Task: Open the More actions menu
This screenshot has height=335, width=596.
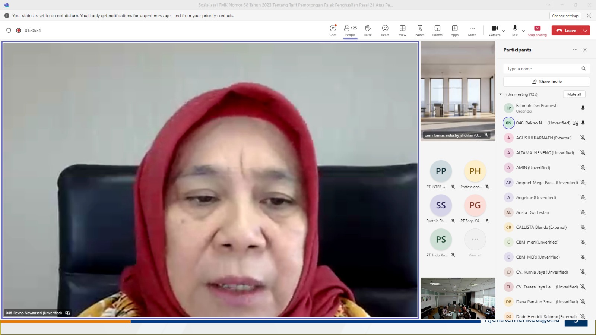Action: point(472,31)
